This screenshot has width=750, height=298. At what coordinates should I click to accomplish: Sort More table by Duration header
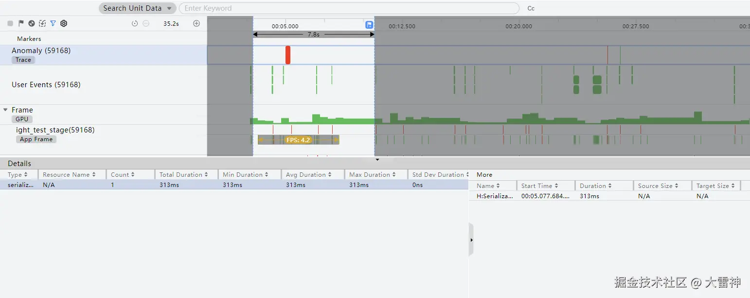coord(596,186)
